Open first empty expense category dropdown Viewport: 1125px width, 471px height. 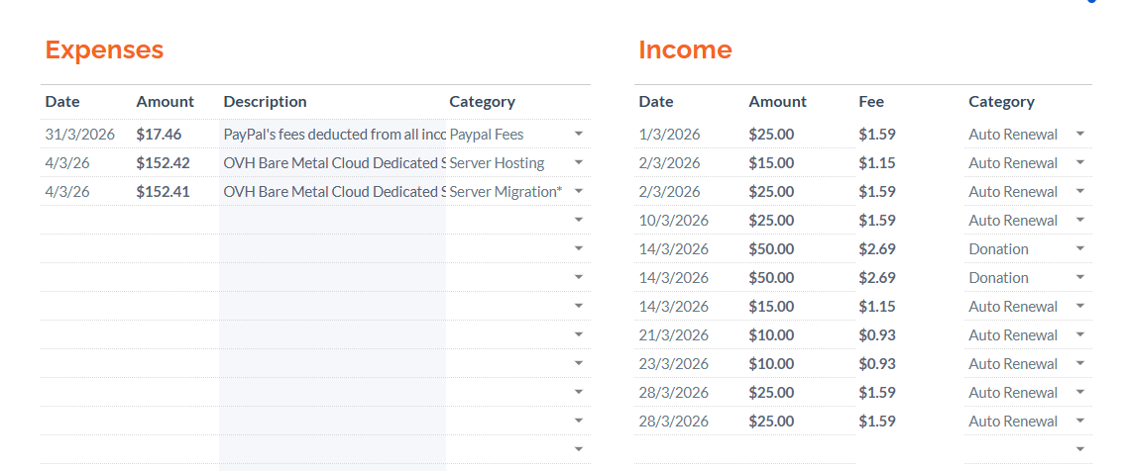coord(579,220)
